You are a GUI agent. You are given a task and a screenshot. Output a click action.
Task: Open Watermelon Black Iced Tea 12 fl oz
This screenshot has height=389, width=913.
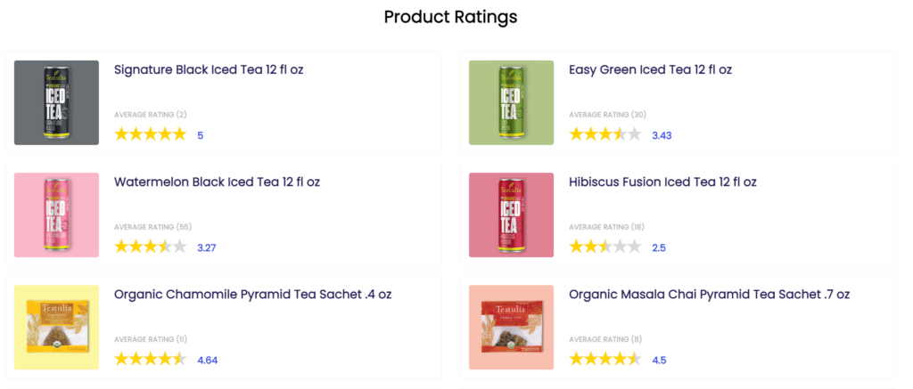pyautogui.click(x=217, y=182)
